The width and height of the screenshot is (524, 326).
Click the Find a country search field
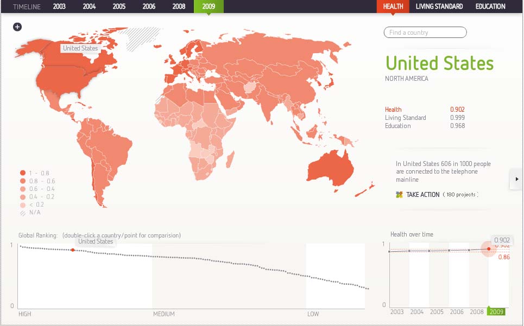(x=425, y=33)
